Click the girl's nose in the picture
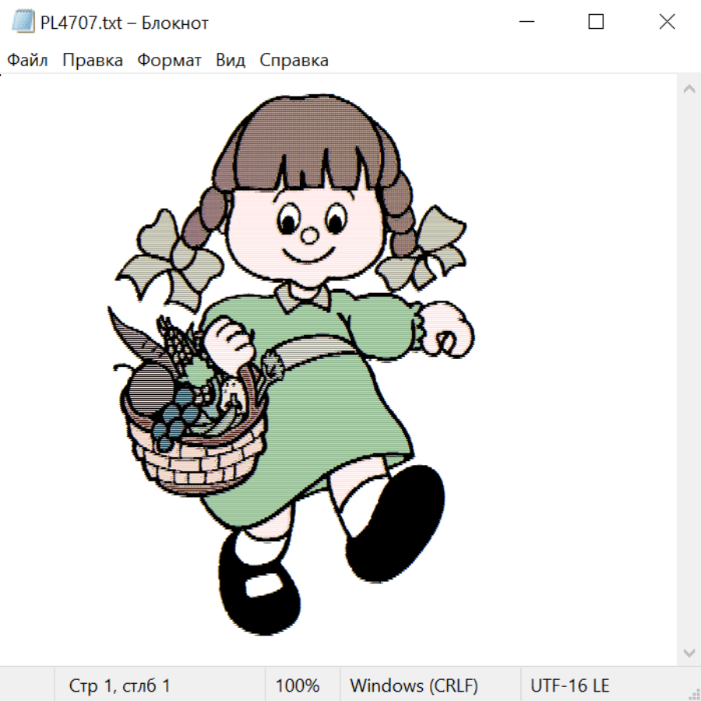Viewport: 701px width, 701px height. click(309, 234)
